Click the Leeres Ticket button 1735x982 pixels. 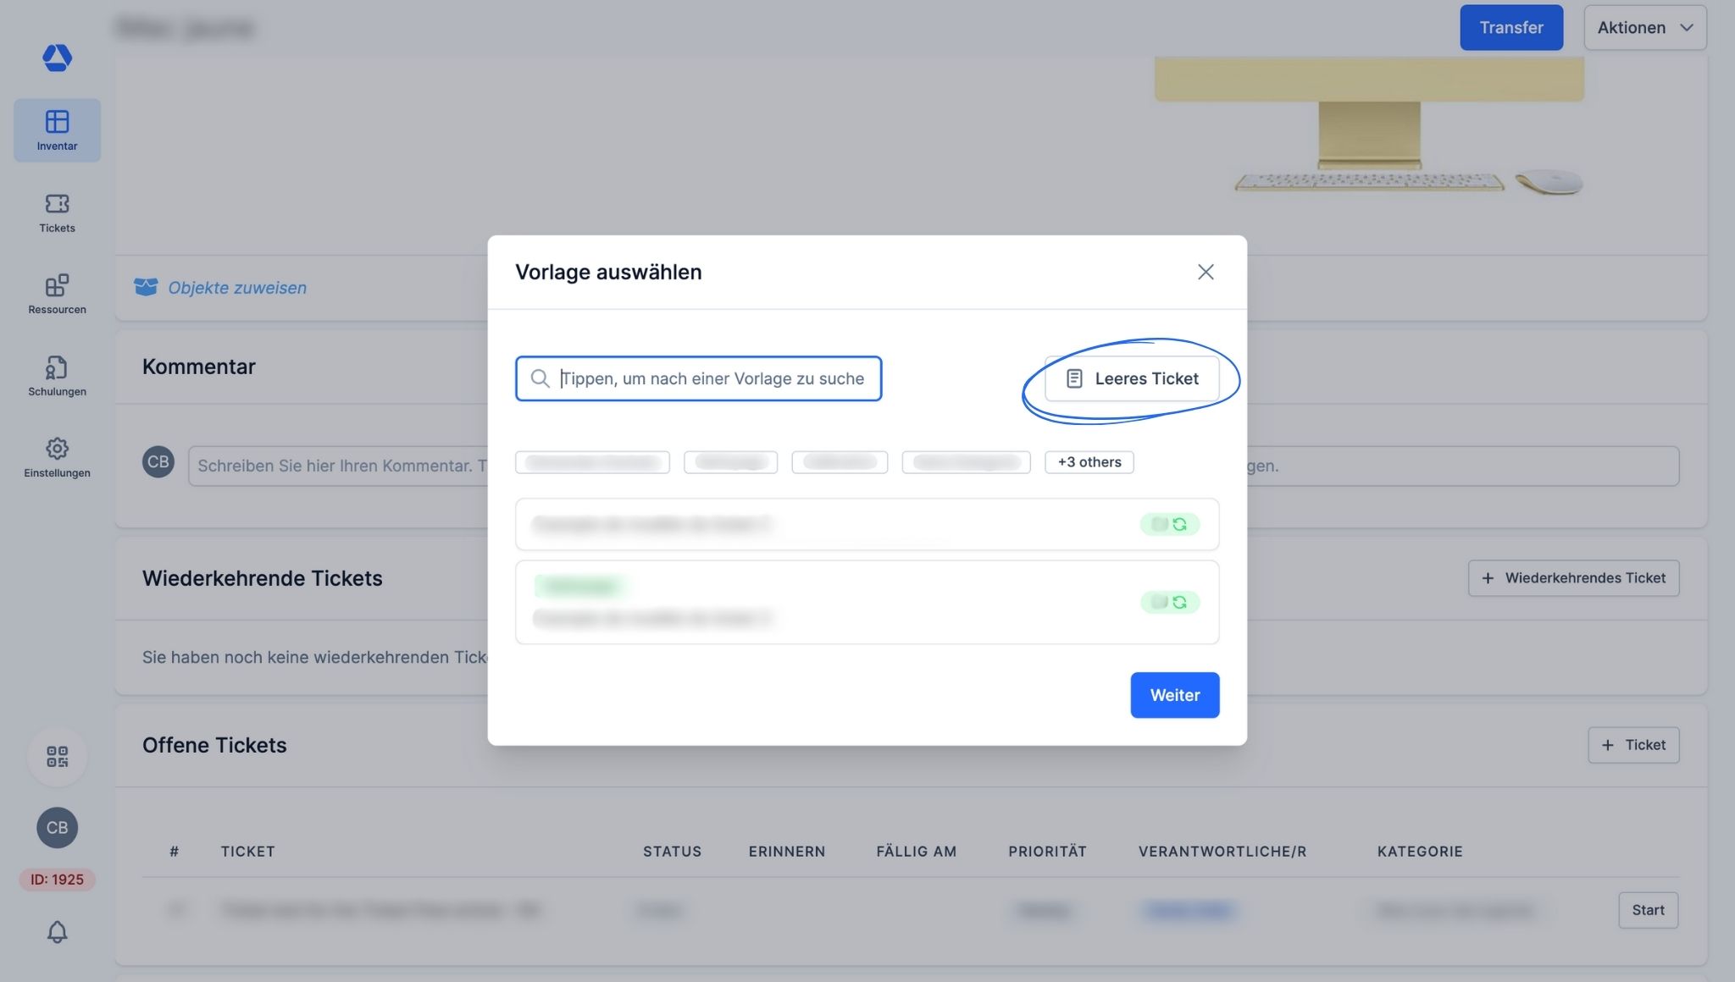[1132, 378]
